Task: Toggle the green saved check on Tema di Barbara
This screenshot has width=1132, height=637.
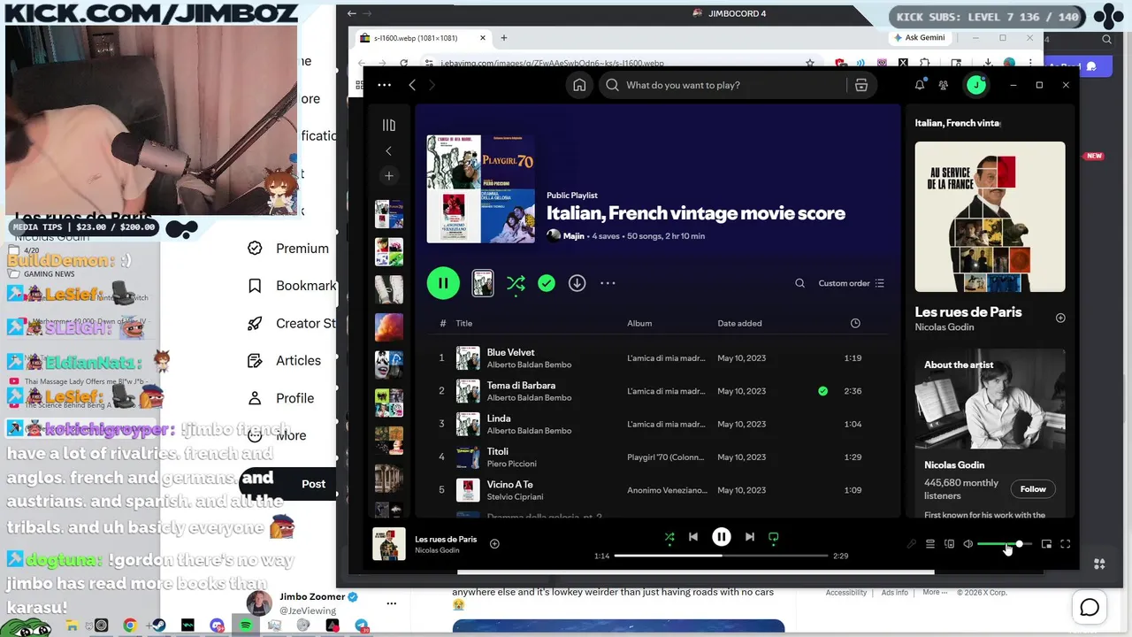Action: (822, 391)
